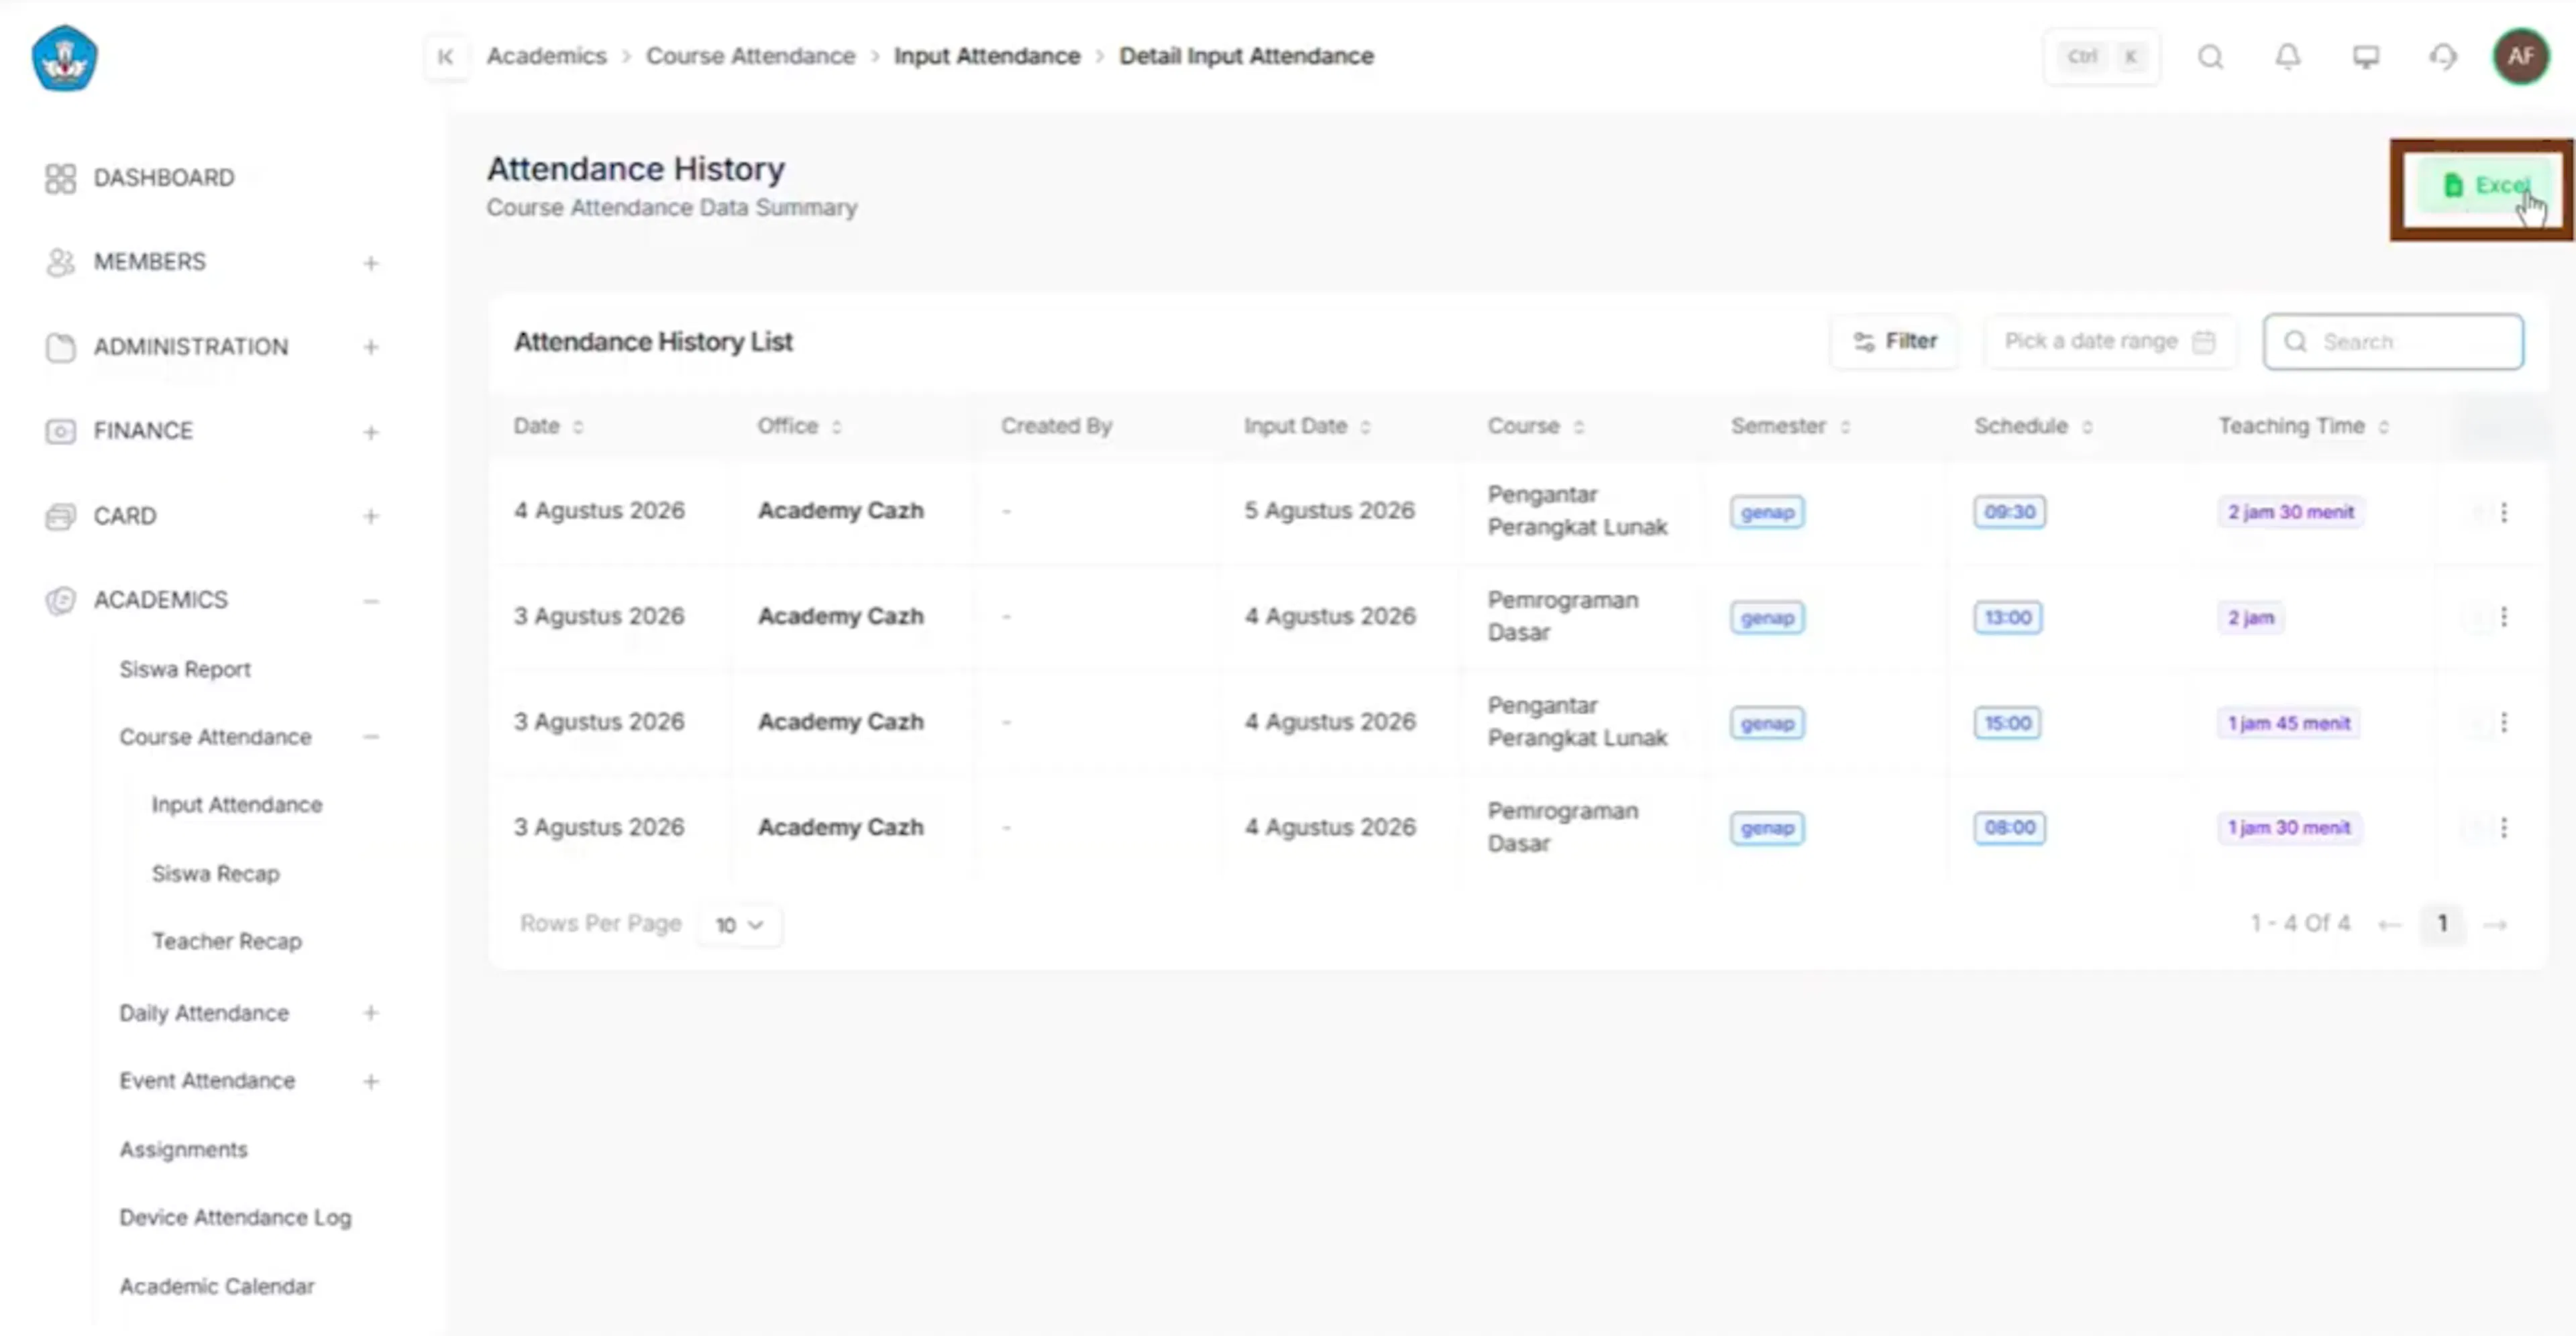
Task: Open Siswa Recap in sidebar
Action: (x=215, y=874)
